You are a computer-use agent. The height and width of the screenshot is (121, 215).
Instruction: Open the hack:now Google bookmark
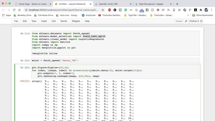(x=67, y=15)
